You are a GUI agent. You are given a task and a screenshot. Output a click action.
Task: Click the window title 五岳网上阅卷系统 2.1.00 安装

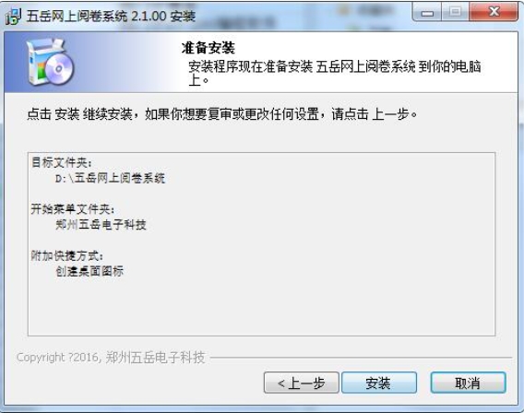[111, 17]
